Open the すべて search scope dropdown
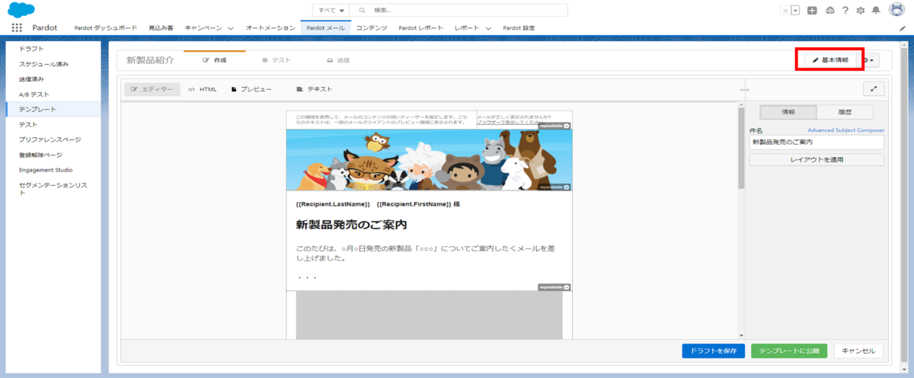 (x=331, y=11)
